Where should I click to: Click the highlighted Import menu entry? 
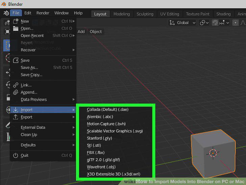43,110
